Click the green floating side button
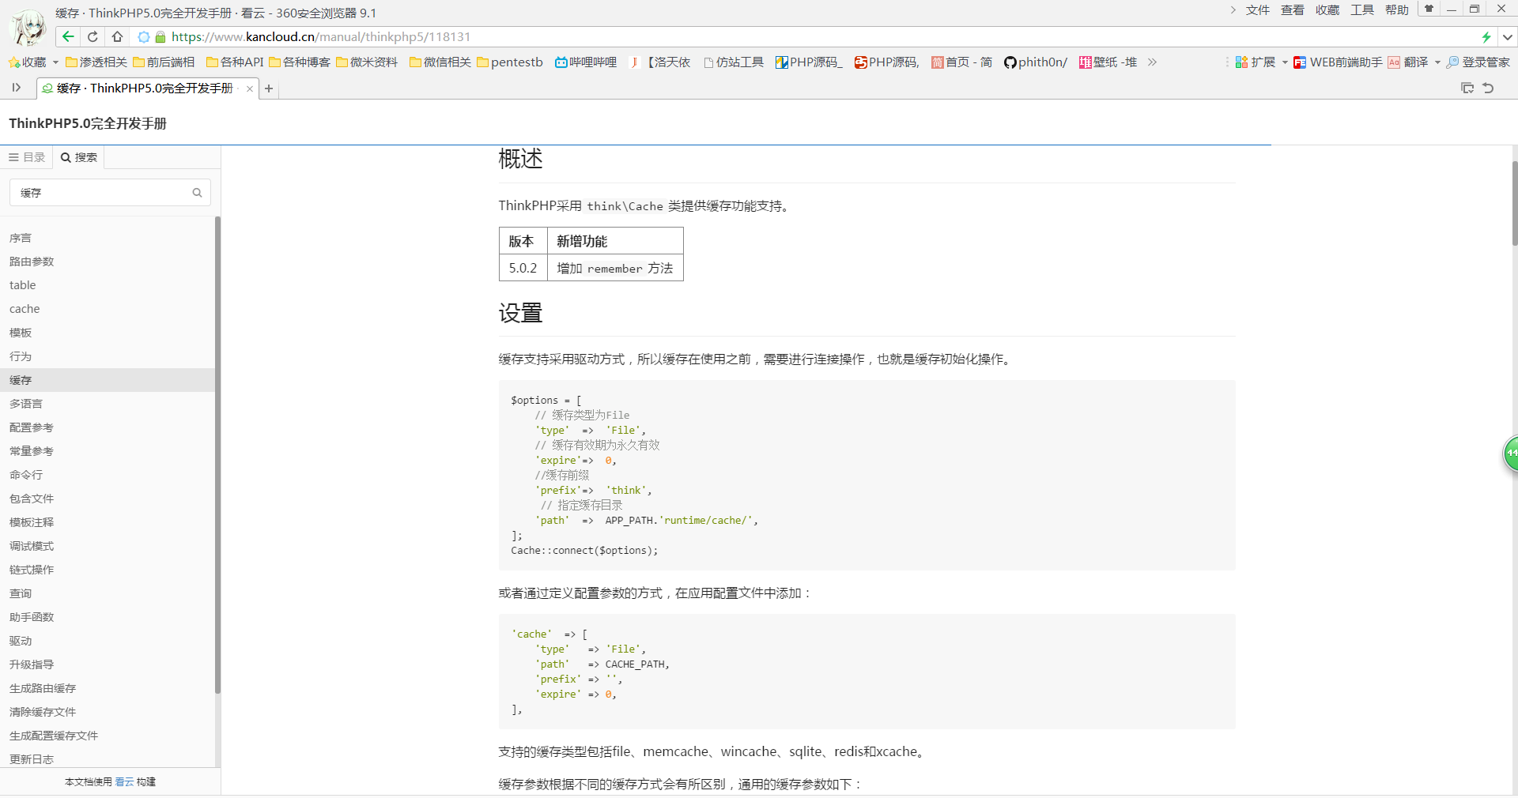 [x=1510, y=454]
